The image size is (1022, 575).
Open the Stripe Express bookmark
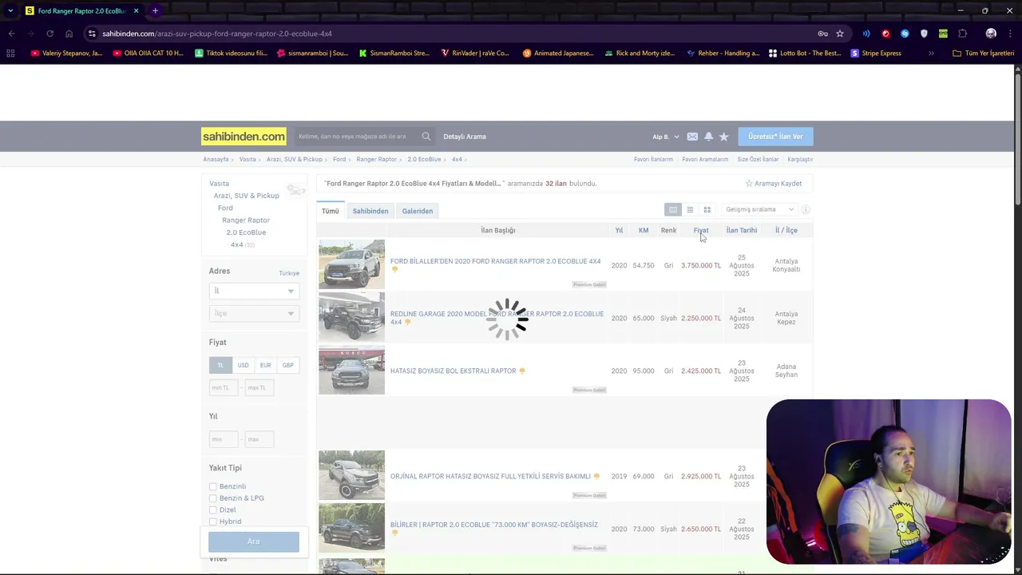pos(876,54)
